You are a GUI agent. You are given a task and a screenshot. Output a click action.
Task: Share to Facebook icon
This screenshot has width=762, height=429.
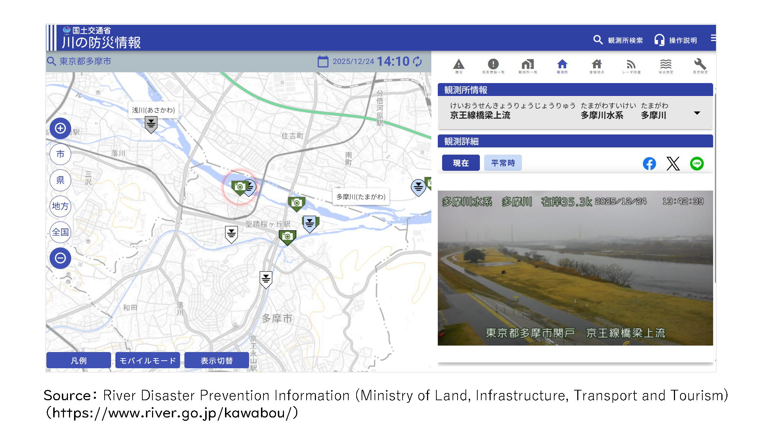[x=649, y=164]
